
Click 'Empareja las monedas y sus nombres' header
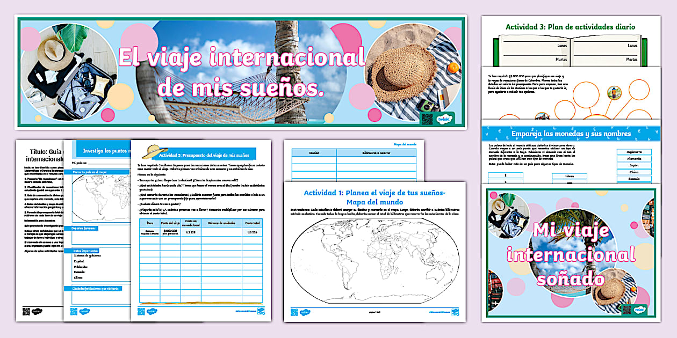pos(570,134)
